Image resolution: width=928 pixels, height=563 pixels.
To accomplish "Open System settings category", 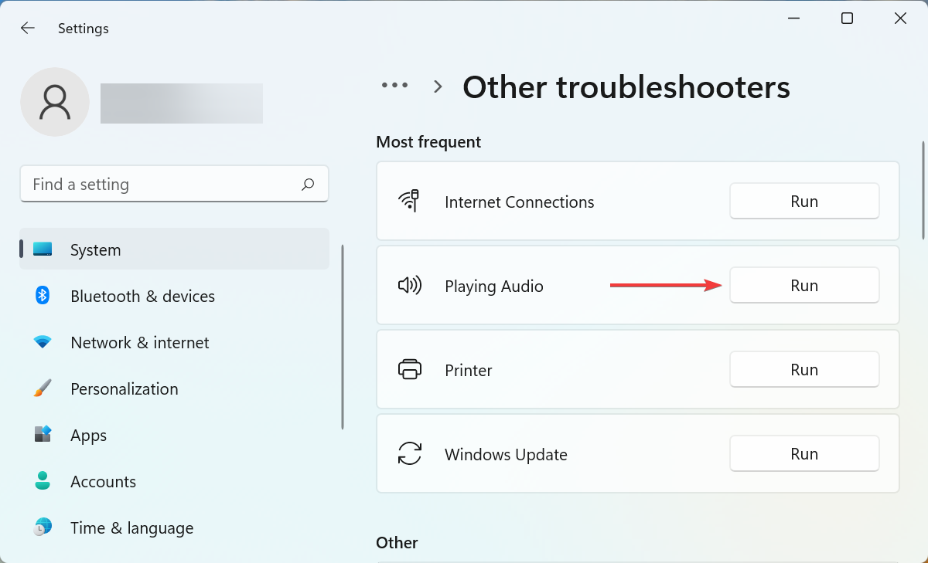I will [174, 249].
